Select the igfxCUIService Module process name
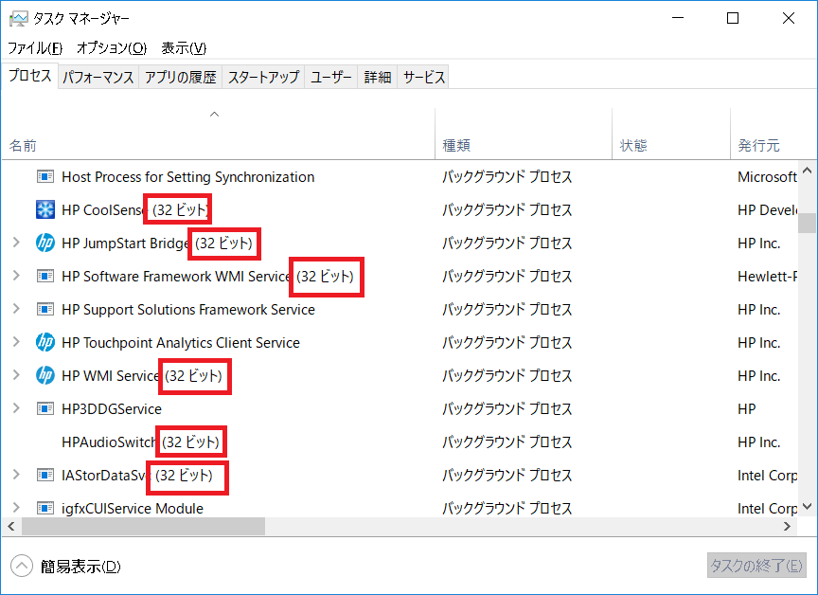The image size is (818, 595). 133,509
